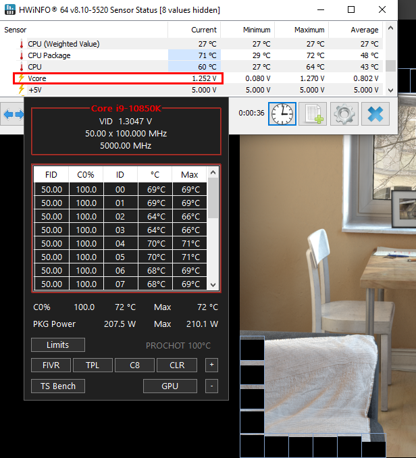416x458 pixels.
Task: Maximize the HWiNFO Sensor Status window
Action: pyautogui.click(x=351, y=9)
